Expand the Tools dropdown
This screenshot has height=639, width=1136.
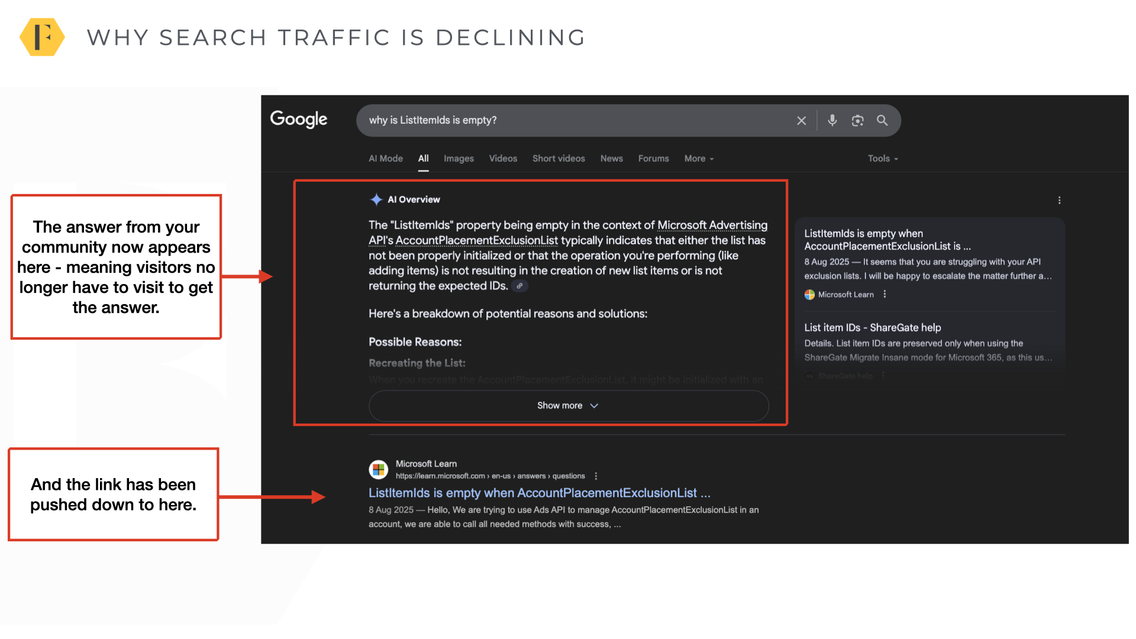[x=883, y=159]
